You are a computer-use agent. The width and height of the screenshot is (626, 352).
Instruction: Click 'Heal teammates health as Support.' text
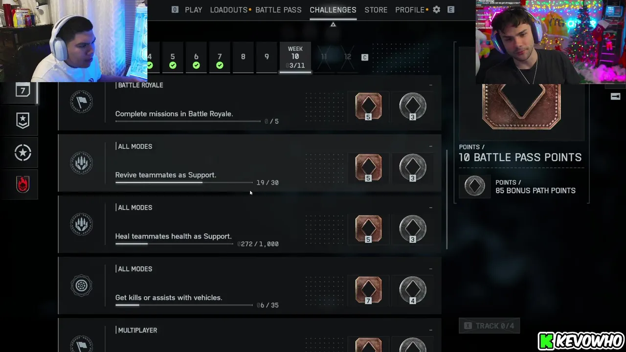(x=174, y=236)
